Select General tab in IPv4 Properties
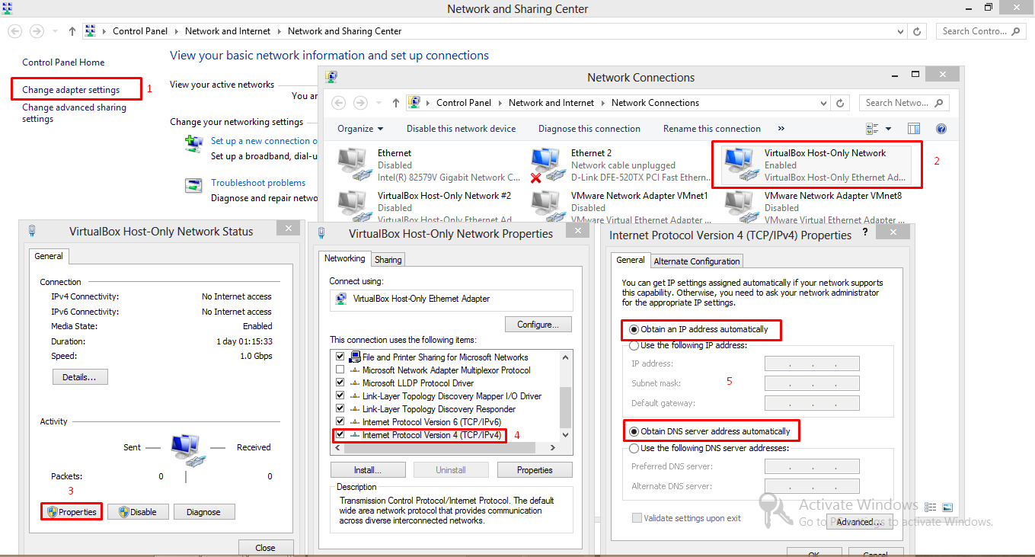The height and width of the screenshot is (557, 1035). point(631,261)
